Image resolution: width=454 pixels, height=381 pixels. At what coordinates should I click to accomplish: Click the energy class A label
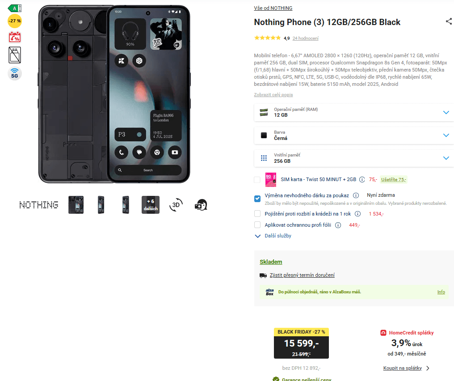(x=15, y=8)
